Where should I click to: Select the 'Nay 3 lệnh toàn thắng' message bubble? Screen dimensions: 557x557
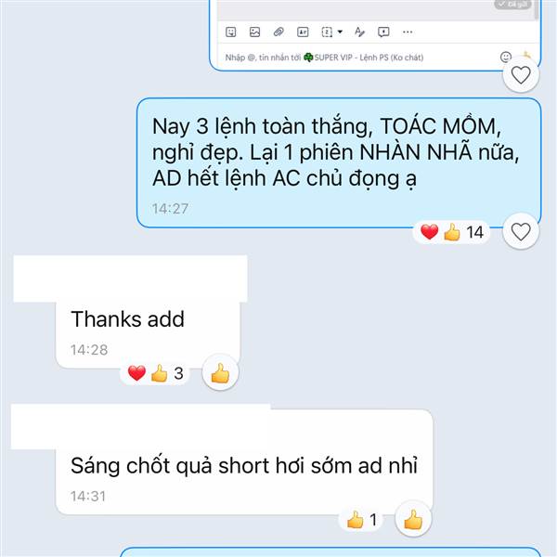click(x=339, y=162)
